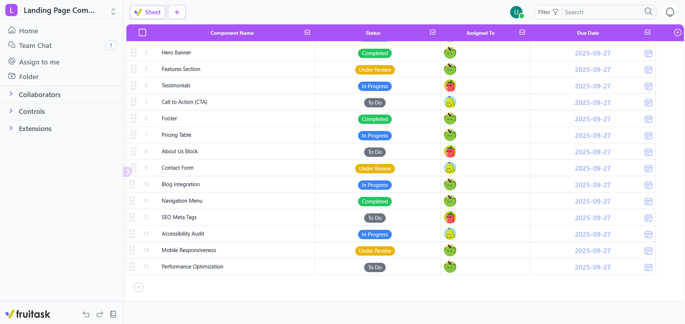Click drag handle for Footer row

[134, 119]
